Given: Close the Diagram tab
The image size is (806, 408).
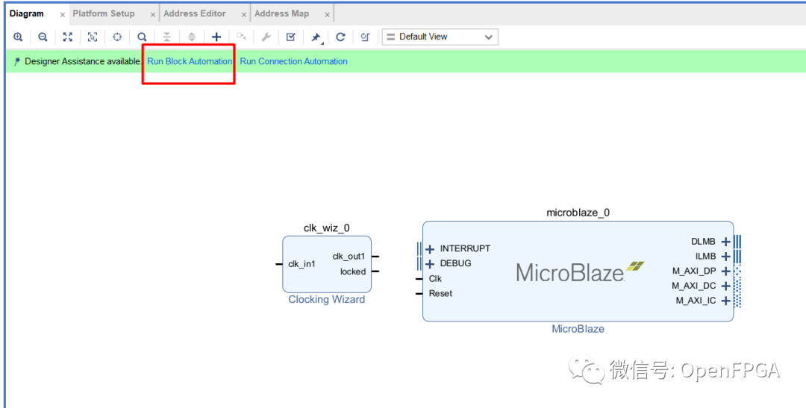Looking at the screenshot, I should click(62, 15).
